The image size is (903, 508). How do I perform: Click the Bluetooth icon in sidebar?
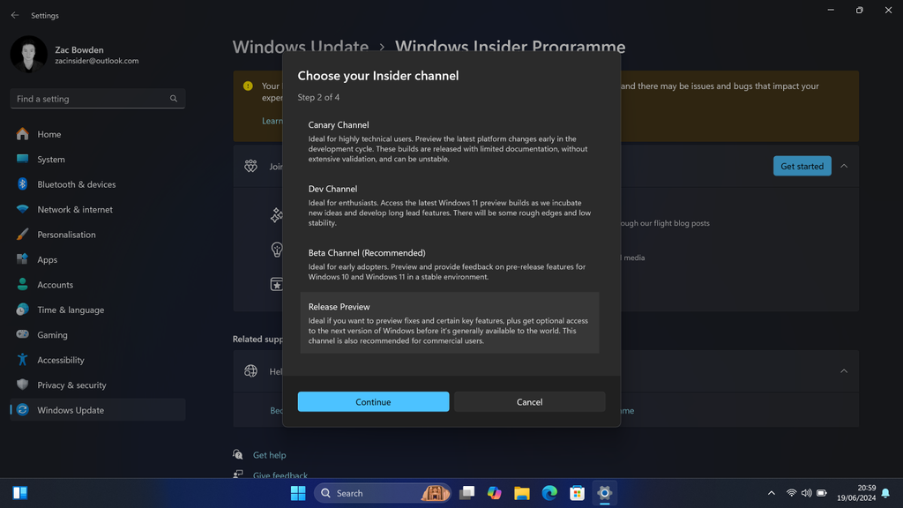pyautogui.click(x=22, y=184)
